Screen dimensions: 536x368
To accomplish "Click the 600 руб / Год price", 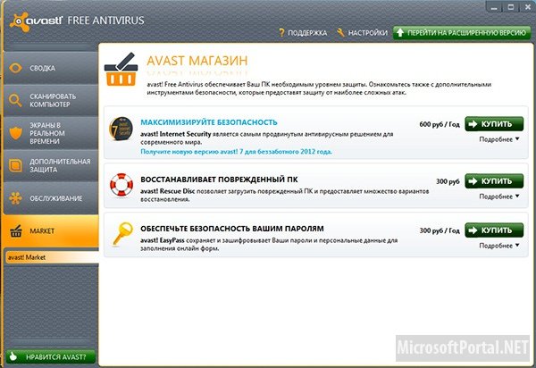I will (440, 124).
